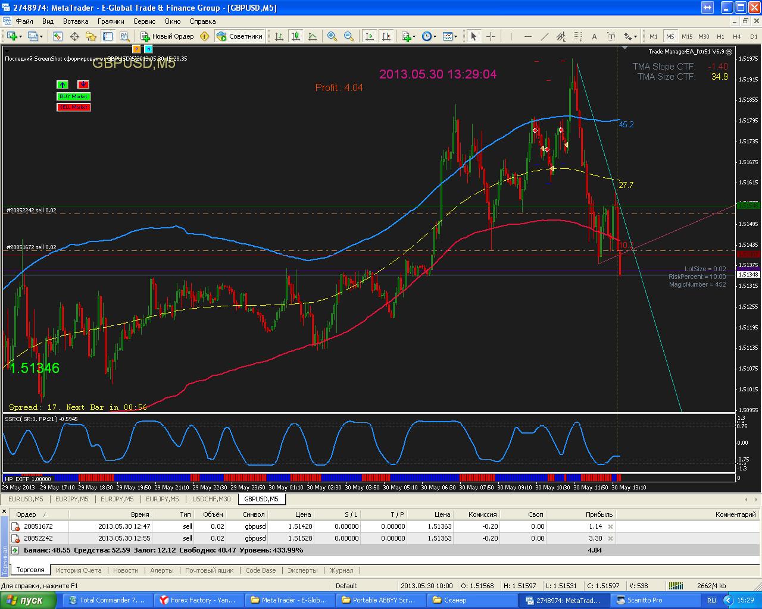Toggle the Terminal panel icon
The height and width of the screenshot is (609, 762).
(108, 36)
